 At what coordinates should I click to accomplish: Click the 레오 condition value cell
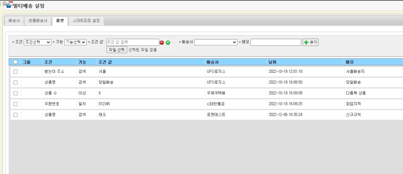[102, 115]
